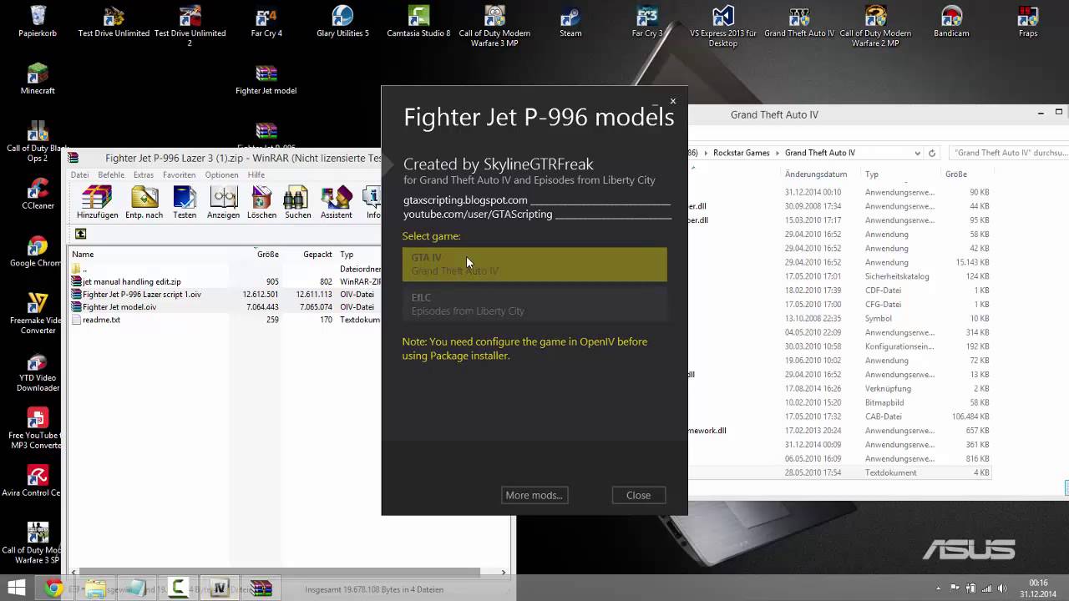This screenshot has width=1069, height=601.
Task: Open the Extras menu in WinRAR
Action: pyautogui.click(x=144, y=174)
